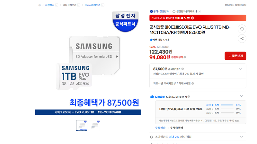
Task: Open info icon beside 카드사별 무이자할부
Action: pos(193,84)
